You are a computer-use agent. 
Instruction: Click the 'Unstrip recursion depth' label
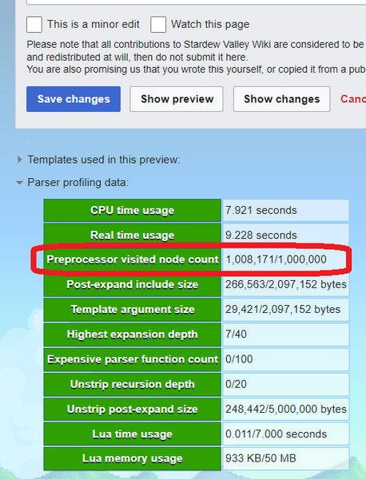point(133,384)
